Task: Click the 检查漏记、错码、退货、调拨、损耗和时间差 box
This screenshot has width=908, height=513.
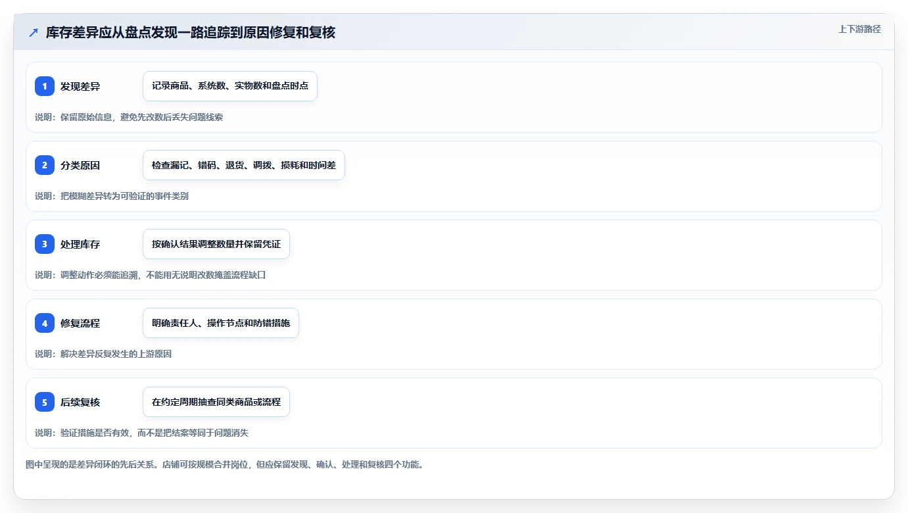Action: coord(244,165)
